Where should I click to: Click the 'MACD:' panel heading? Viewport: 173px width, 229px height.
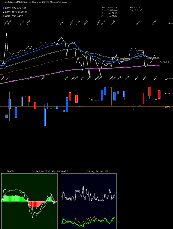[x=10, y=171]
